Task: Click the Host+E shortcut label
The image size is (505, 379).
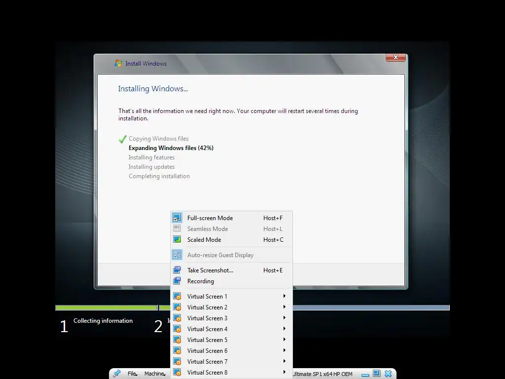Action: coord(273,270)
